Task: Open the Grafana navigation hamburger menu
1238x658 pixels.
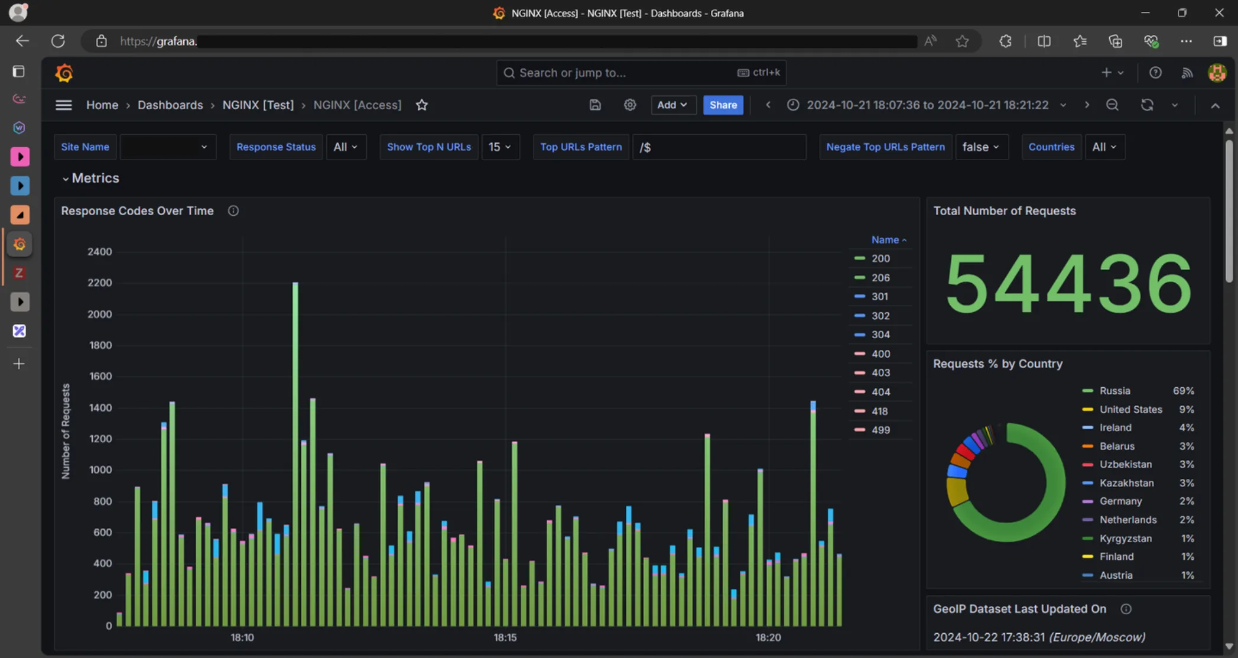Action: click(x=63, y=105)
